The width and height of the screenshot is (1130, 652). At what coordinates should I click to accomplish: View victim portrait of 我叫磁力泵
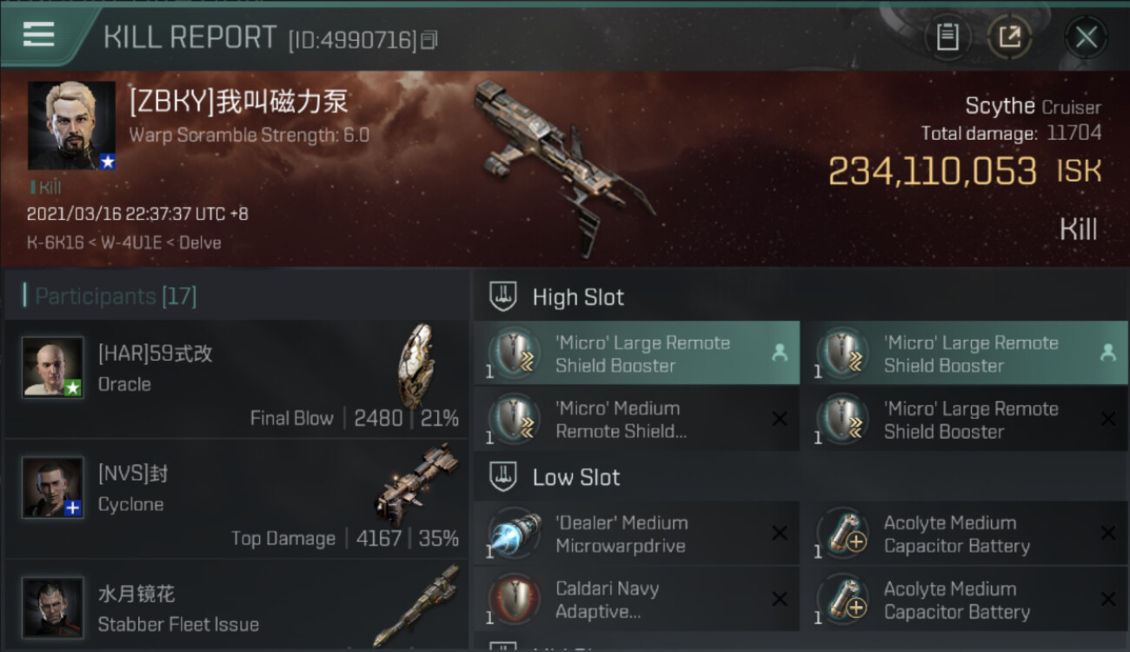pos(71,125)
